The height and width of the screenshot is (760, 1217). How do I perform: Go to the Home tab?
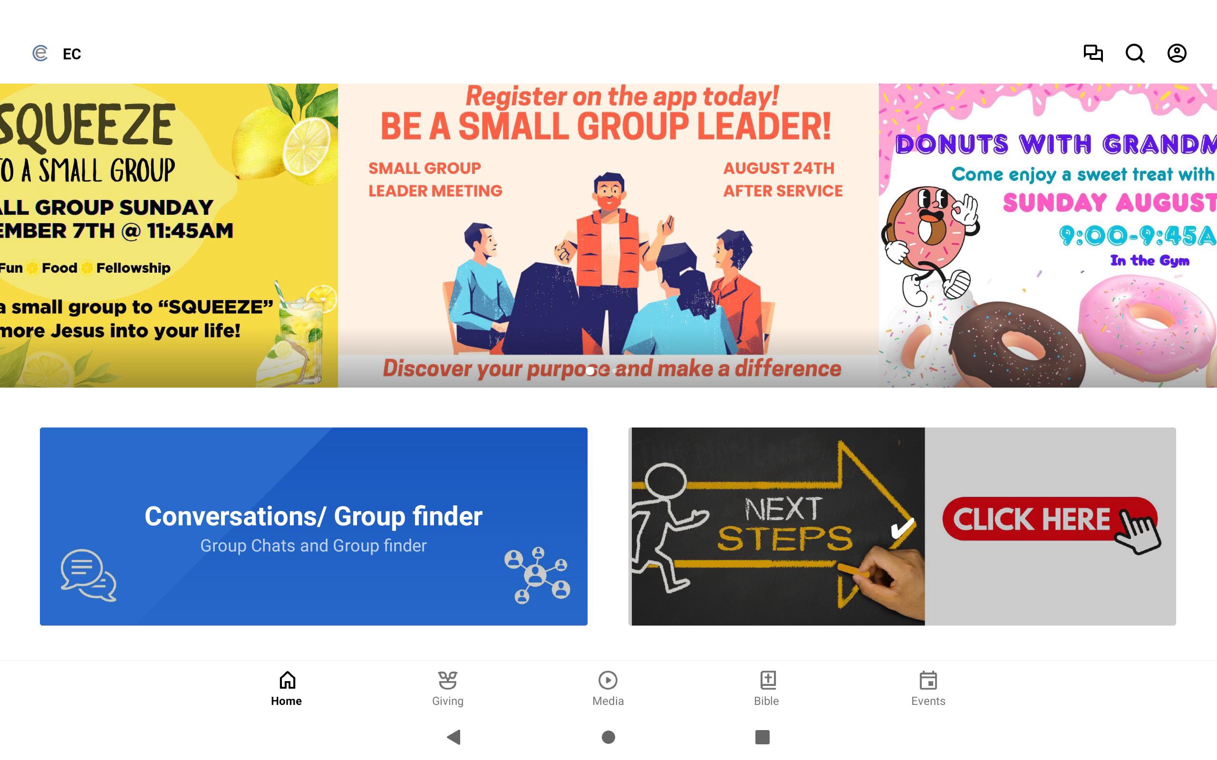pyautogui.click(x=287, y=689)
